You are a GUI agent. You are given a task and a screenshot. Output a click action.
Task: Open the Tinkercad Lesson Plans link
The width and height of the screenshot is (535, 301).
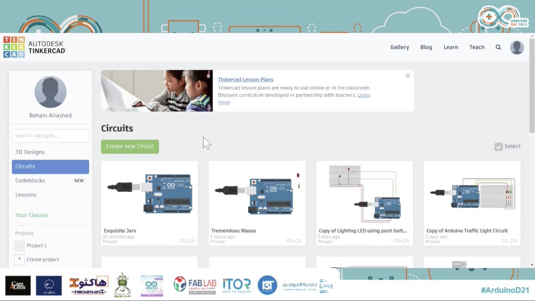(x=246, y=79)
